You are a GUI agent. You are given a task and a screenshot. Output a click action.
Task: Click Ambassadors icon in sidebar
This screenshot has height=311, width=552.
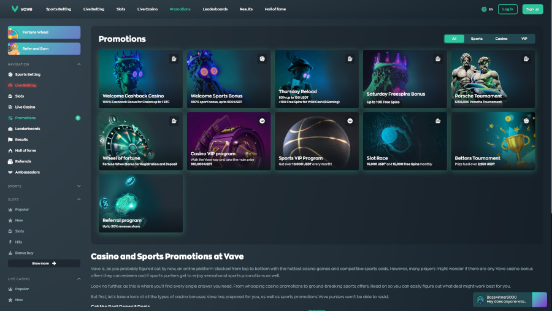pyautogui.click(x=10, y=172)
